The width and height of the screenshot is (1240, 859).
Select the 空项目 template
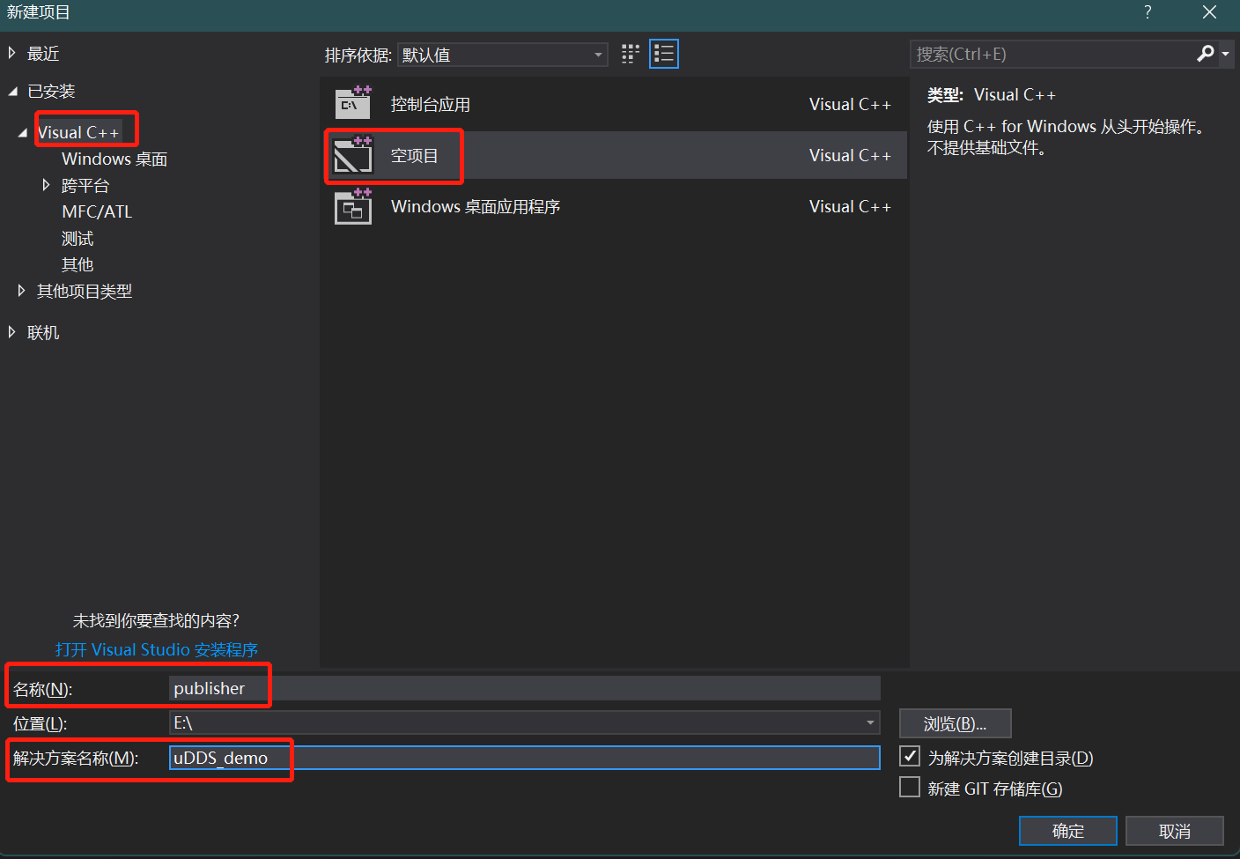tap(614, 155)
